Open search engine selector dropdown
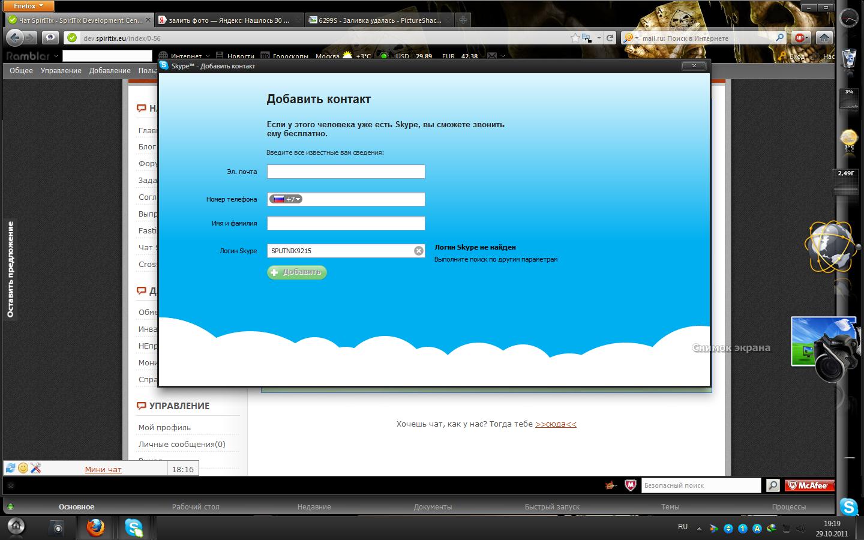Viewport: 864px width, 540px height. tap(630, 38)
